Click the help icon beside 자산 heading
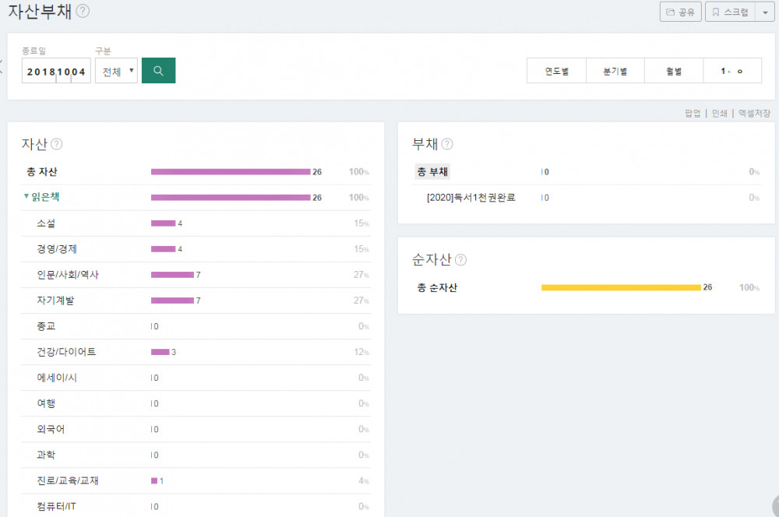The width and height of the screenshot is (779, 517). point(57,144)
